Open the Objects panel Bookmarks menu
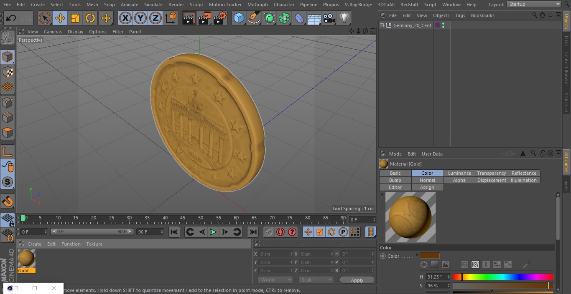Viewport: 571px width, 294px height. (482, 15)
